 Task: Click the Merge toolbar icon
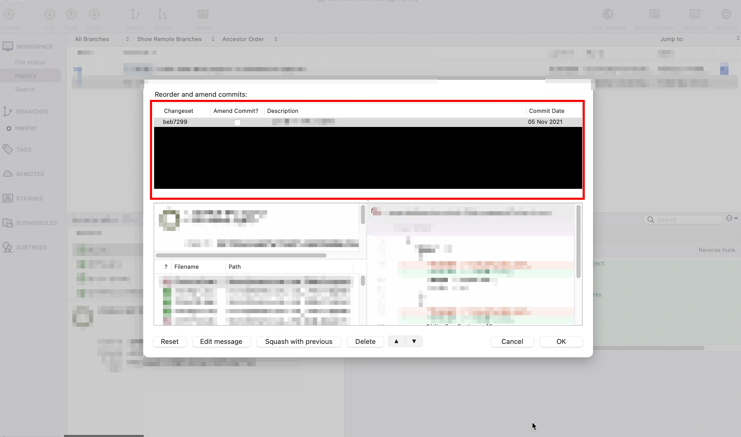point(162,14)
